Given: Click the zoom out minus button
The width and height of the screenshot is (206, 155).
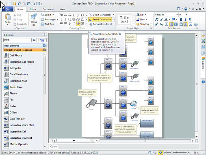Looking at the screenshot, I should tap(165, 153).
